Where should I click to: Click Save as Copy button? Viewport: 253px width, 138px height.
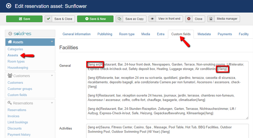(131, 19)
